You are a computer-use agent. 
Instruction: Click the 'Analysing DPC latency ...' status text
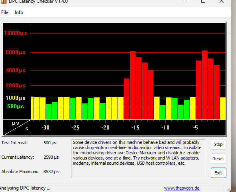pos(25,188)
